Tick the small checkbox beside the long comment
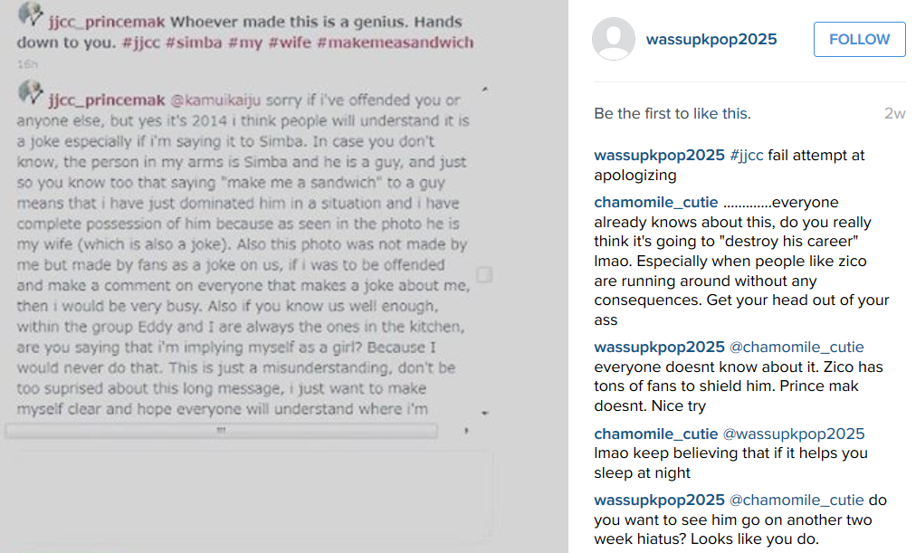 click(484, 274)
